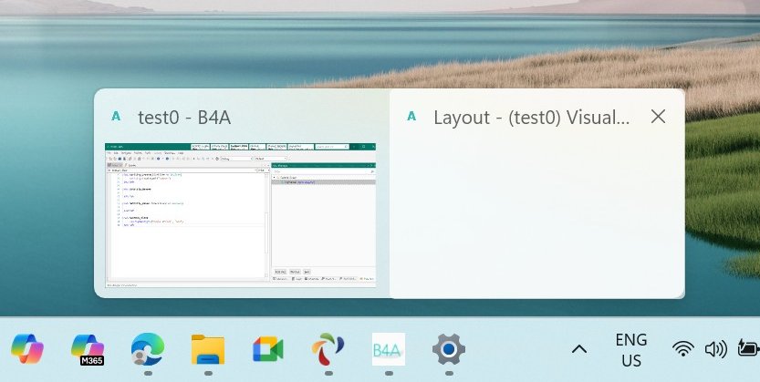The width and height of the screenshot is (760, 382).
Task: Launch Google Meet from taskbar
Action: click(x=268, y=349)
